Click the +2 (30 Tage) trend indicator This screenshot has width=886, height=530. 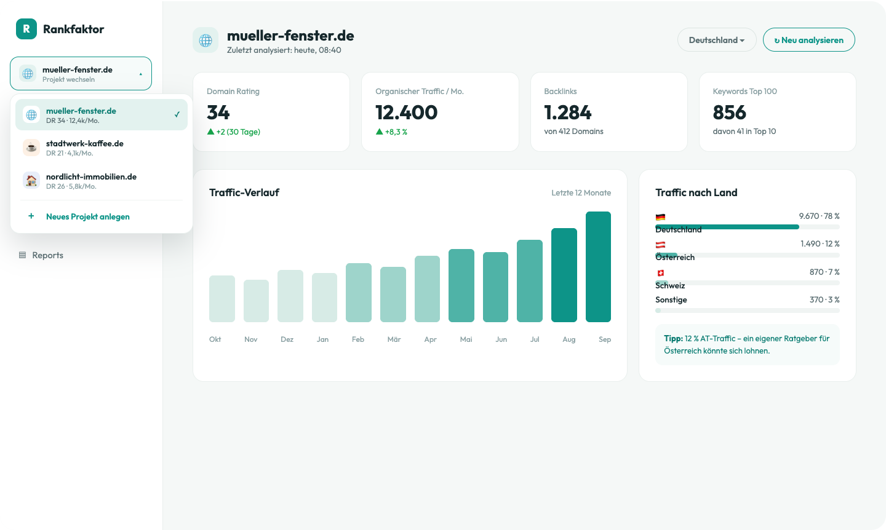point(234,132)
